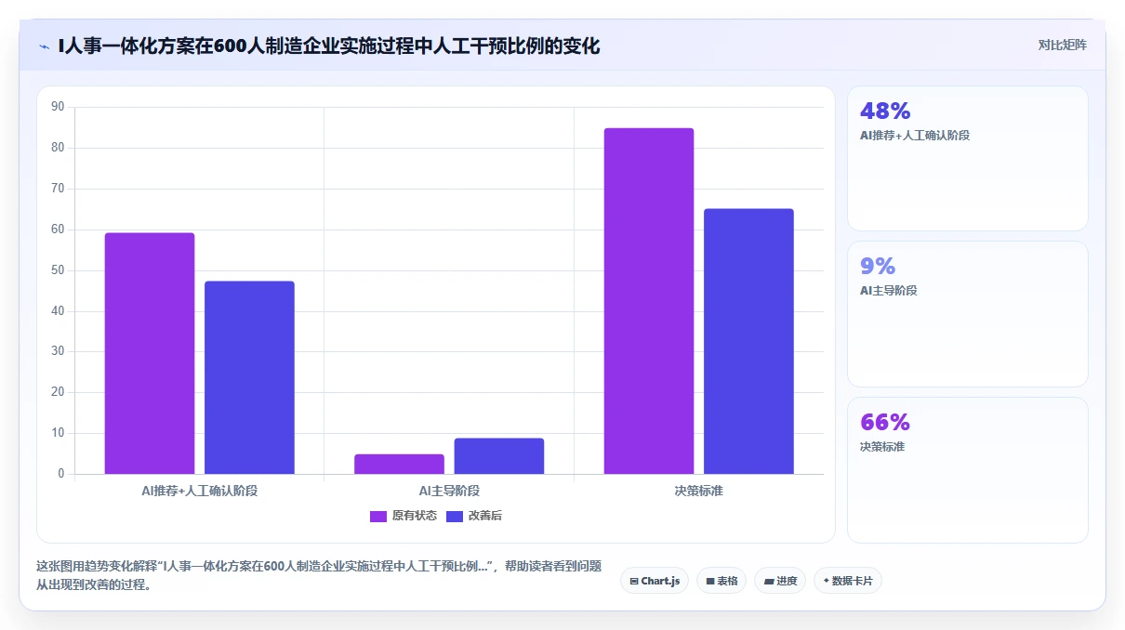Click the blue bar for AI主导阶段
Image resolution: width=1125 pixels, height=630 pixels.
(499, 456)
